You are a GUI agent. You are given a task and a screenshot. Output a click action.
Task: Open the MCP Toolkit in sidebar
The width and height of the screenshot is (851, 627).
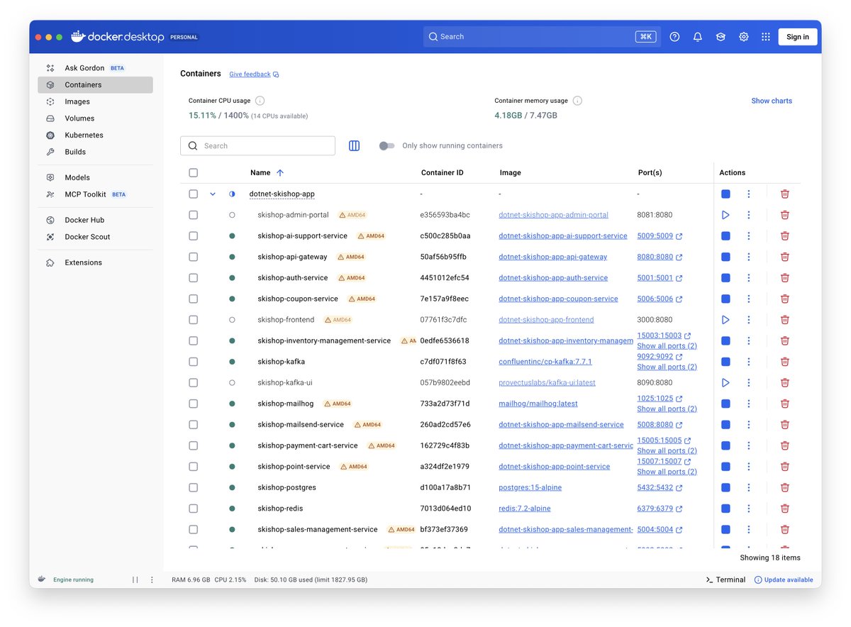point(95,194)
